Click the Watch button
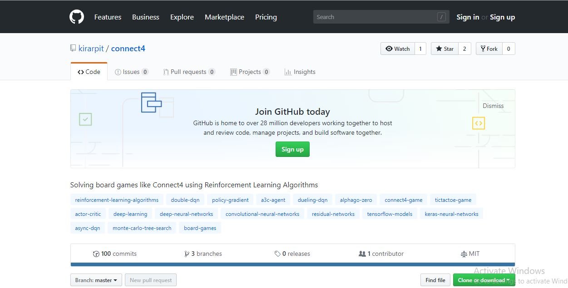The image size is (568, 288). [x=397, y=49]
